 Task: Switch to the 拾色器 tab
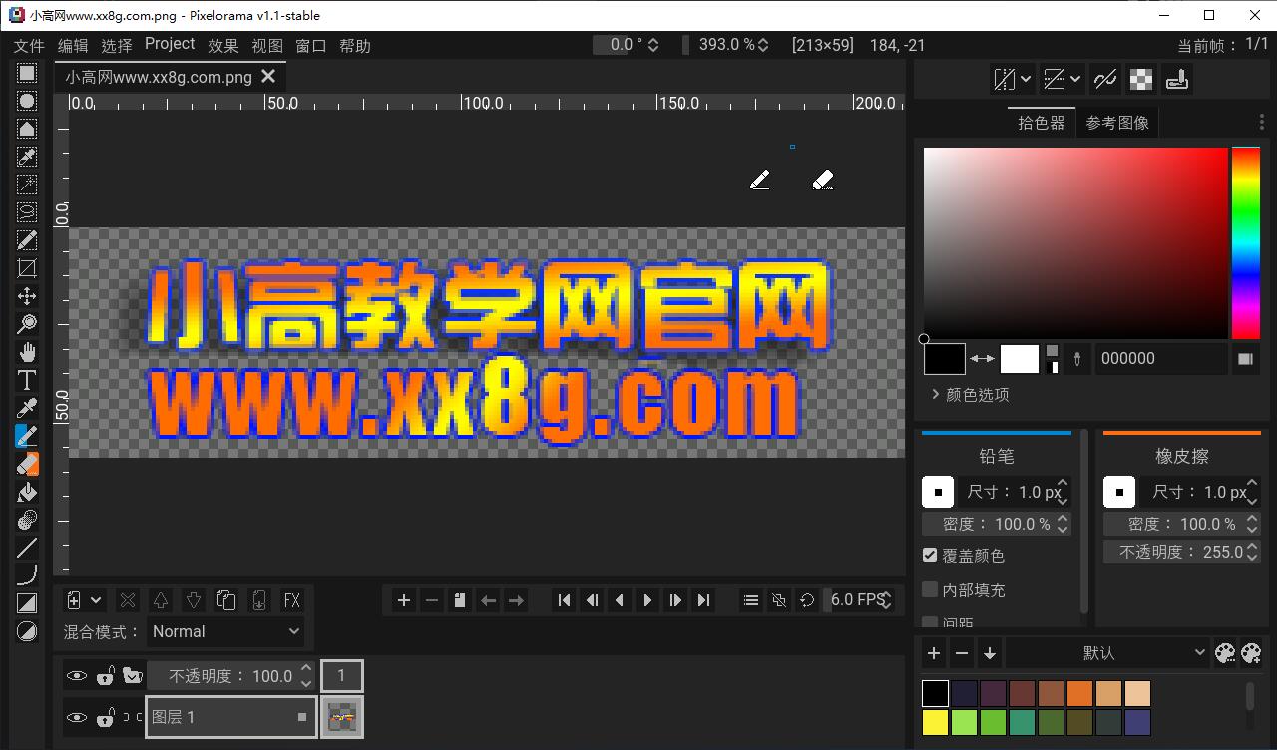[1042, 123]
